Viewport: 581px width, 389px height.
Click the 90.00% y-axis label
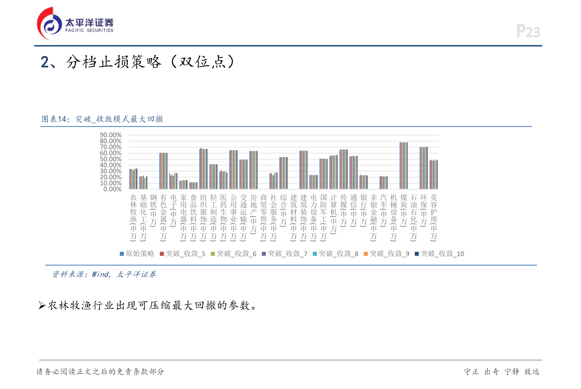point(111,135)
